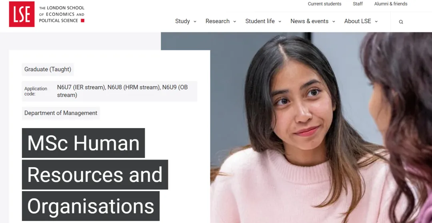
Task: Expand the Student life chevron
Action: pyautogui.click(x=280, y=22)
